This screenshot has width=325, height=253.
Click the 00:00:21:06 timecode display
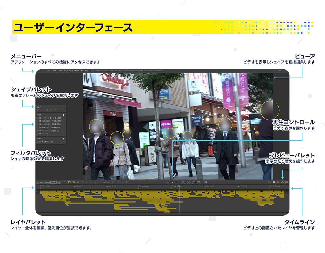(x=191, y=182)
